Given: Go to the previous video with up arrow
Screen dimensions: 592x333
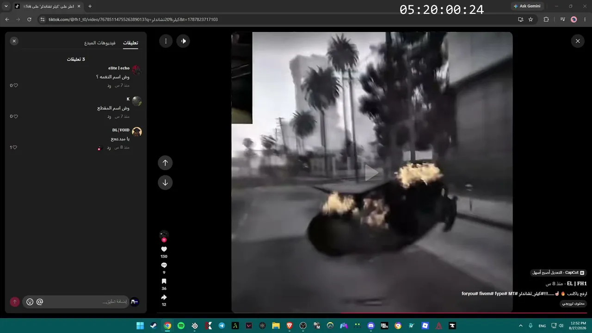Looking at the screenshot, I should point(165,163).
